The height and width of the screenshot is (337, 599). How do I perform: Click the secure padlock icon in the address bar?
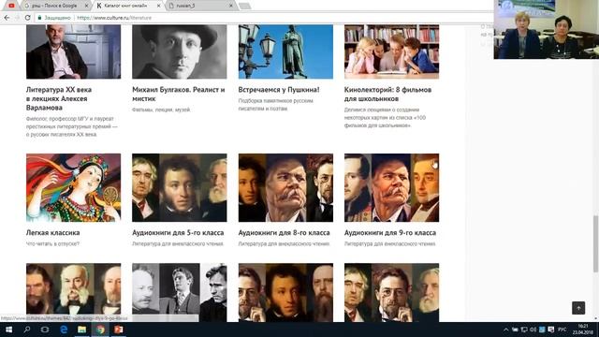click(39, 18)
